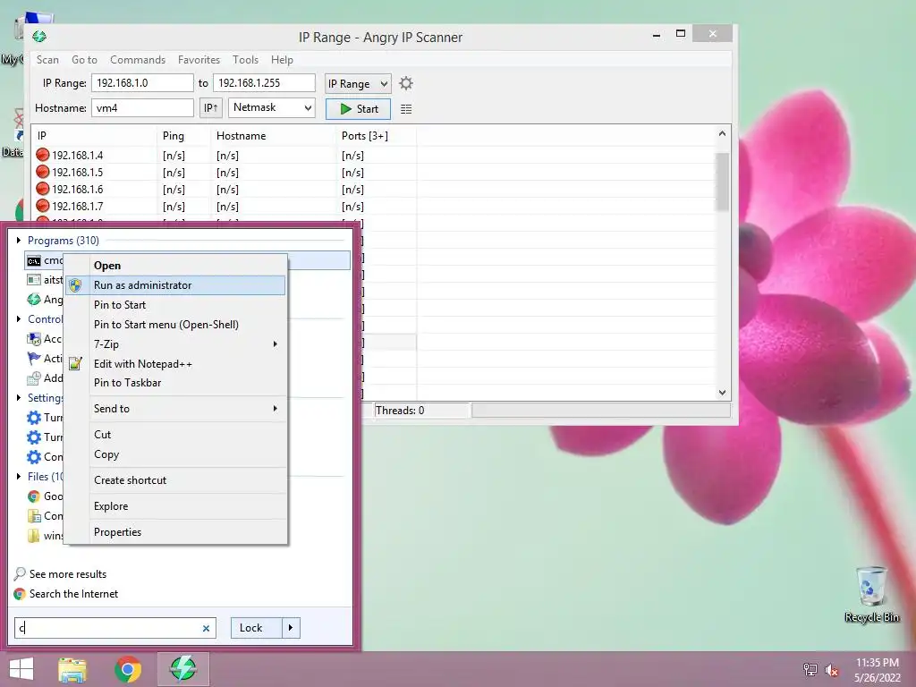This screenshot has width=916, height=687.
Task: Select Pin to Start
Action: [175, 305]
